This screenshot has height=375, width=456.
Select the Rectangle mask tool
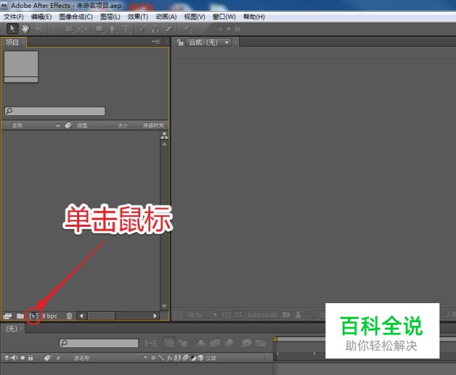tap(100, 29)
